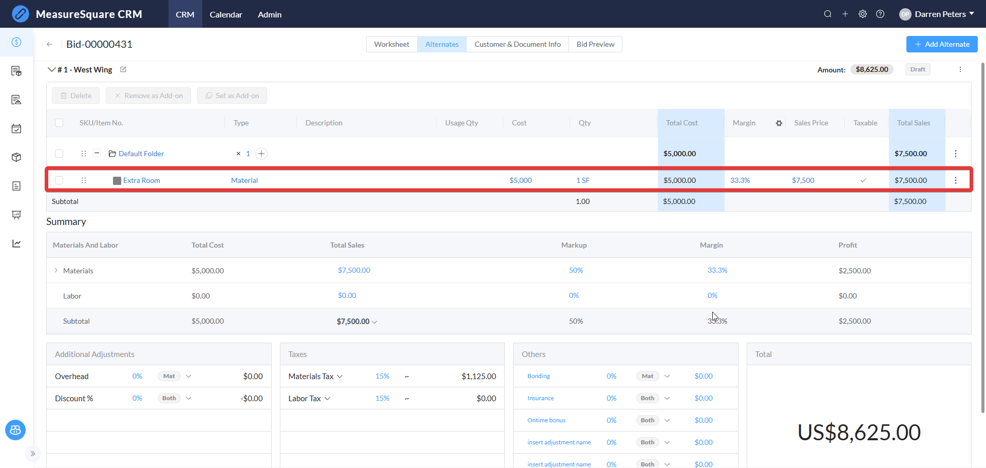Viewport: 986px width, 468px height.
Task: Go back with the left arrow icon
Action: pos(49,44)
